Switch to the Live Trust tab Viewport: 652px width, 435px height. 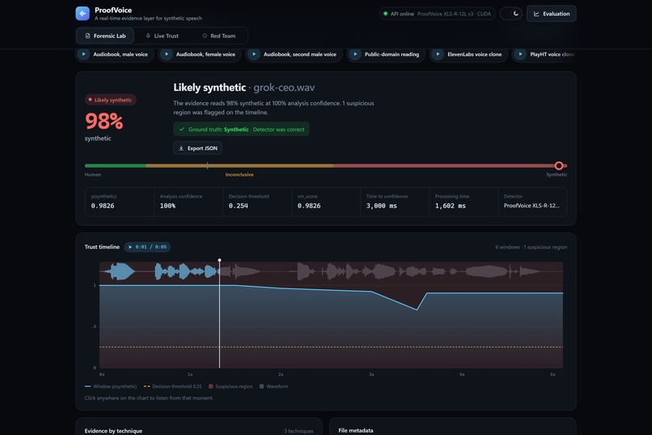click(162, 36)
